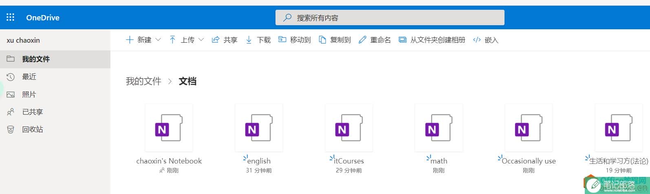Click the chaoxin's Notebook file name
650x194 pixels.
tap(169, 161)
